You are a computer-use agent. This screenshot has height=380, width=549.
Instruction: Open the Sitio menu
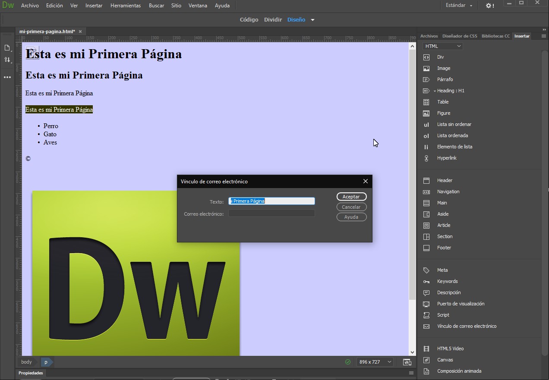tap(176, 6)
